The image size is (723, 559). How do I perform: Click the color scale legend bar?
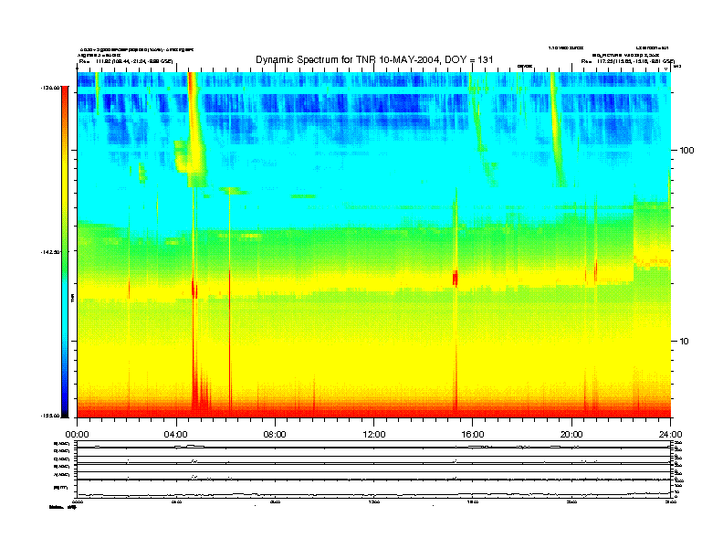[x=65, y=251]
